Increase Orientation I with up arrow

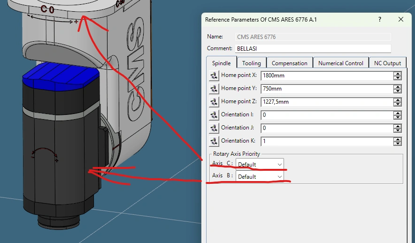398,113
